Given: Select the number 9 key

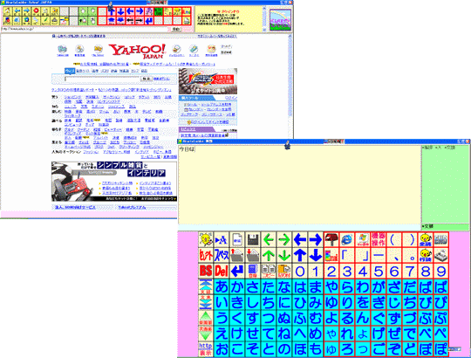Looking at the screenshot, I should click(x=441, y=271).
